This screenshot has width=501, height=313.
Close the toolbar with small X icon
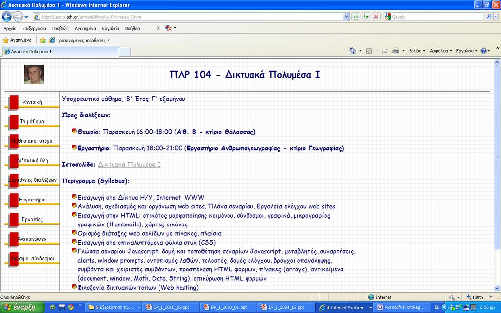tap(158, 28)
